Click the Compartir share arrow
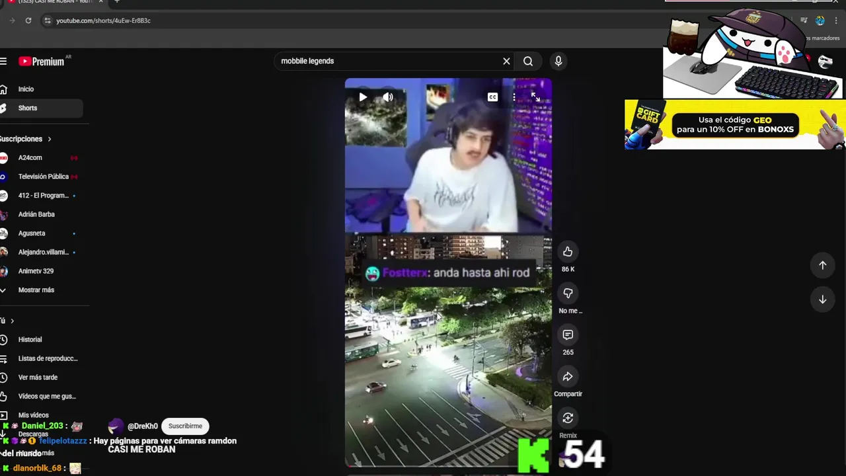 568,377
